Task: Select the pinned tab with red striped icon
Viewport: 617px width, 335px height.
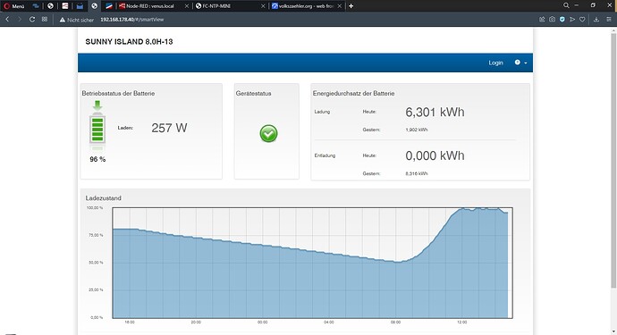Action: click(x=65, y=6)
